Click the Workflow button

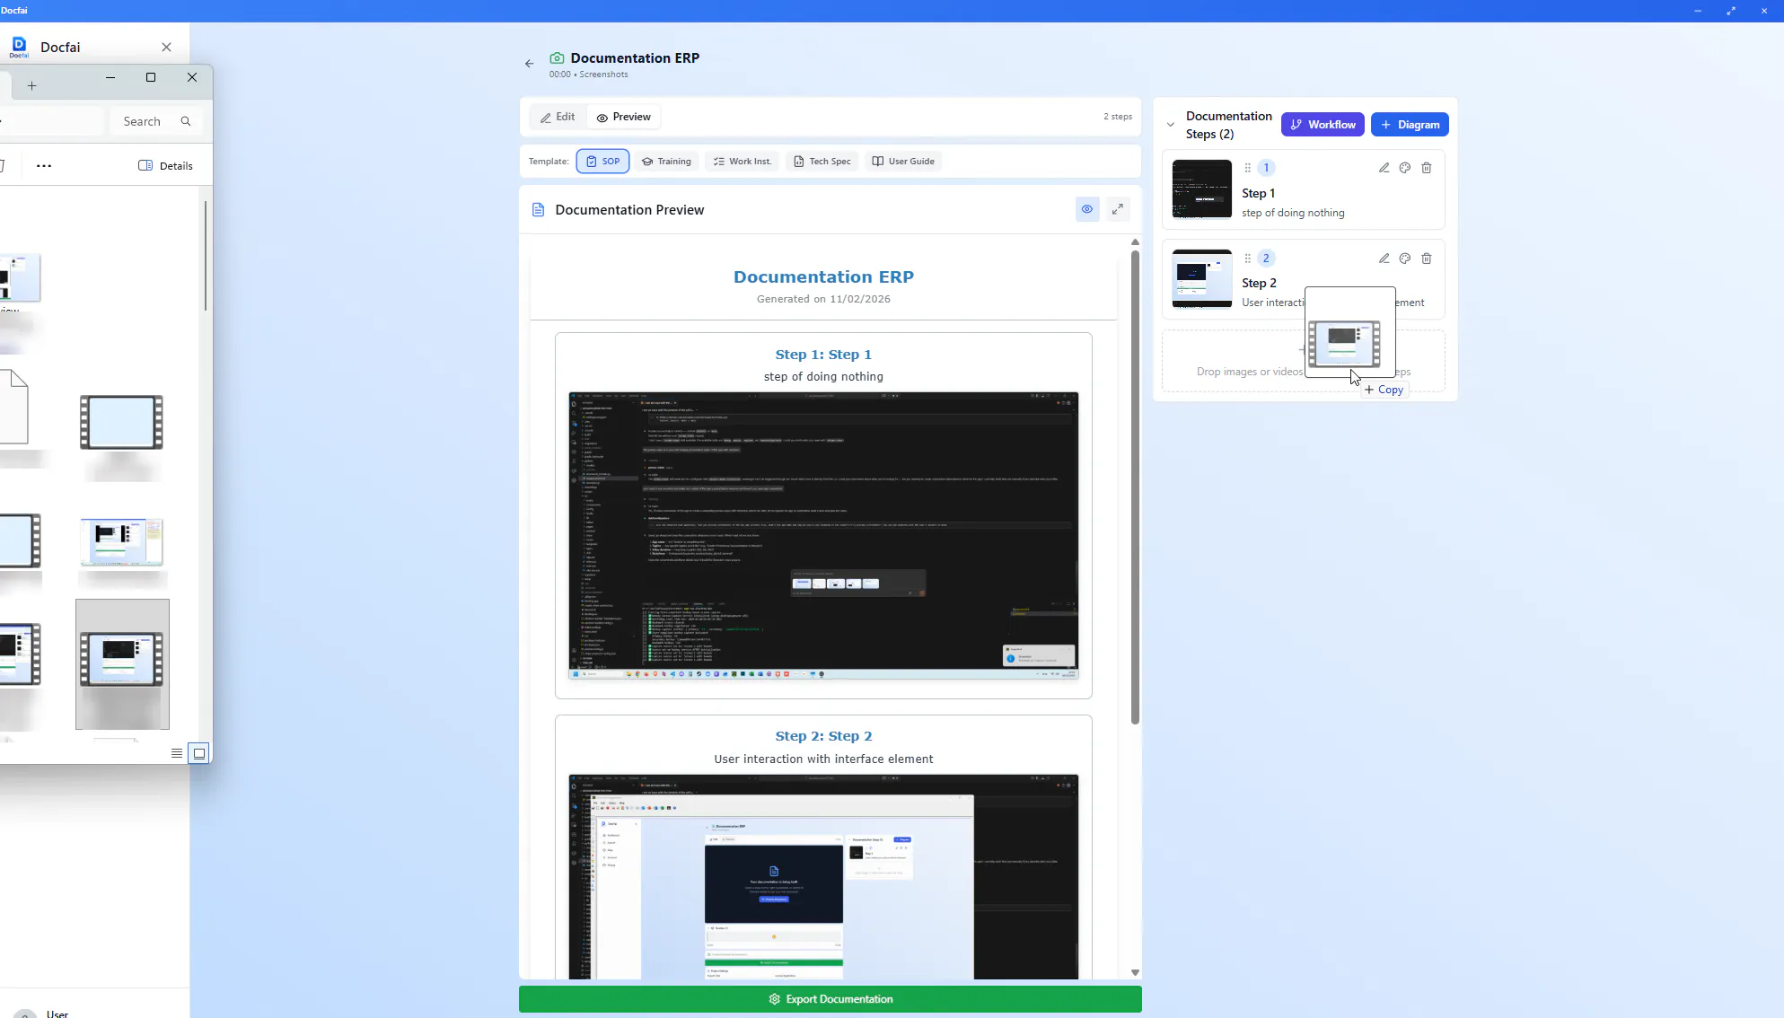[x=1323, y=125]
